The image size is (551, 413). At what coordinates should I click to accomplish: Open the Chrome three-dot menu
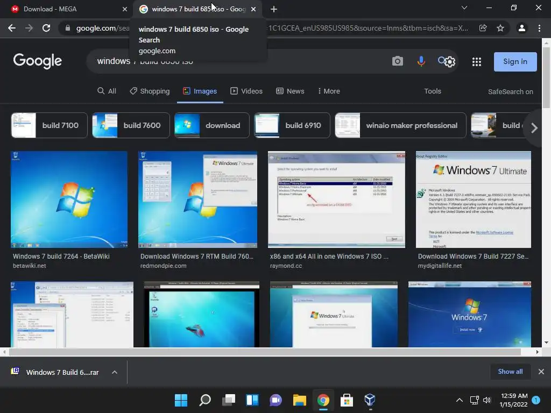[539, 28]
